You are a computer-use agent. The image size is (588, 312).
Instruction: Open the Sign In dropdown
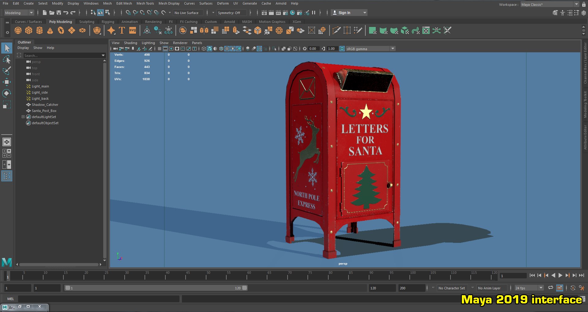[x=349, y=13]
